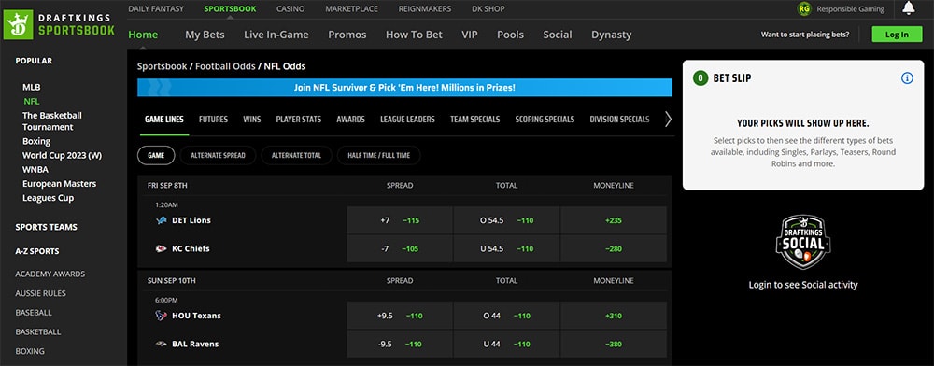Pick Under 54.5 total at -110
This screenshot has width=934, height=366.
pos(506,248)
